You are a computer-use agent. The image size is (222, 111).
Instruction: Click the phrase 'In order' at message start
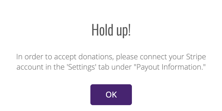pyautogui.click(x=30, y=57)
